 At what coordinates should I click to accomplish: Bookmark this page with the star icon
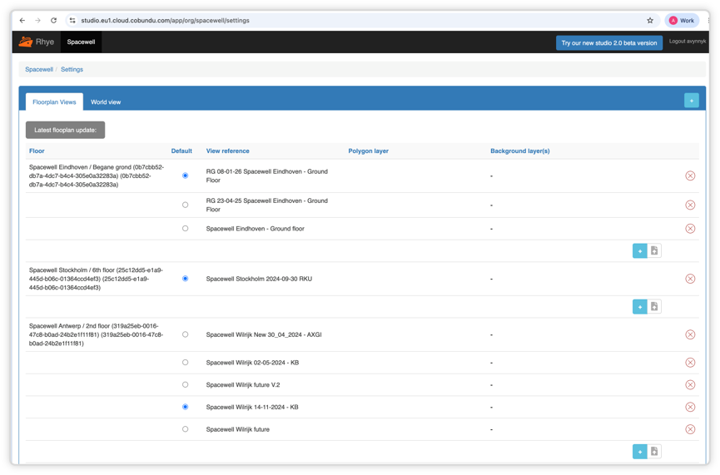pyautogui.click(x=650, y=21)
